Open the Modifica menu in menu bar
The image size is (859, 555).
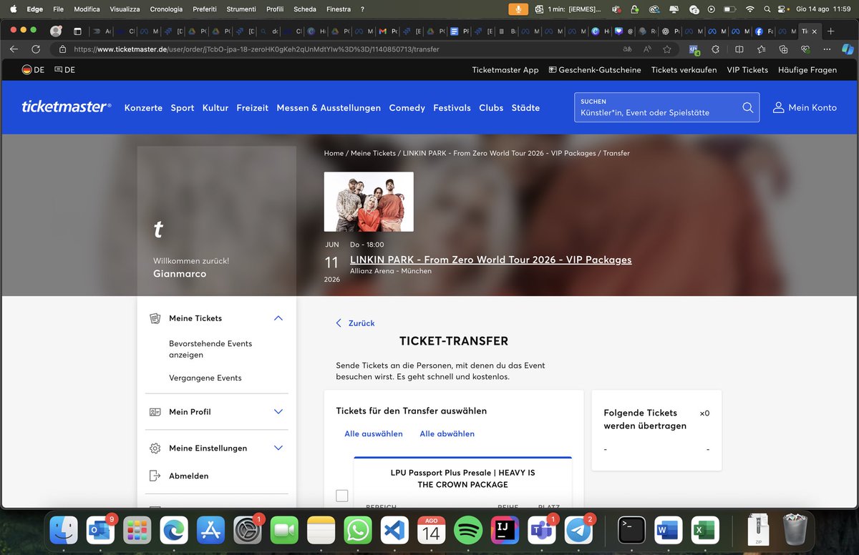click(x=87, y=9)
